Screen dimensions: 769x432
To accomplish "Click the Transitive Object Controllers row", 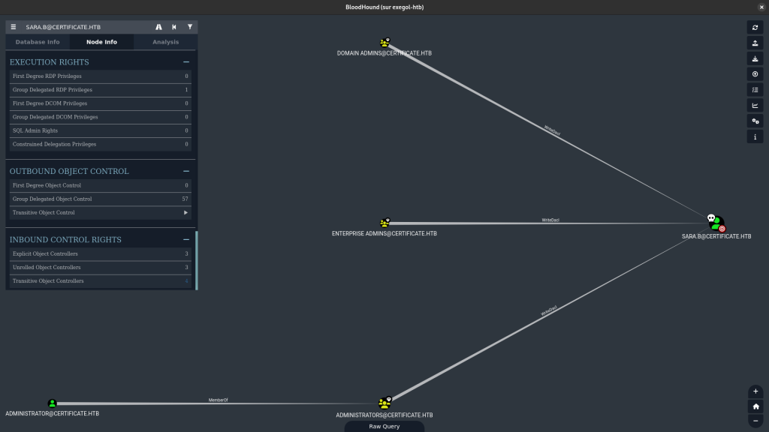I will pyautogui.click(x=101, y=281).
